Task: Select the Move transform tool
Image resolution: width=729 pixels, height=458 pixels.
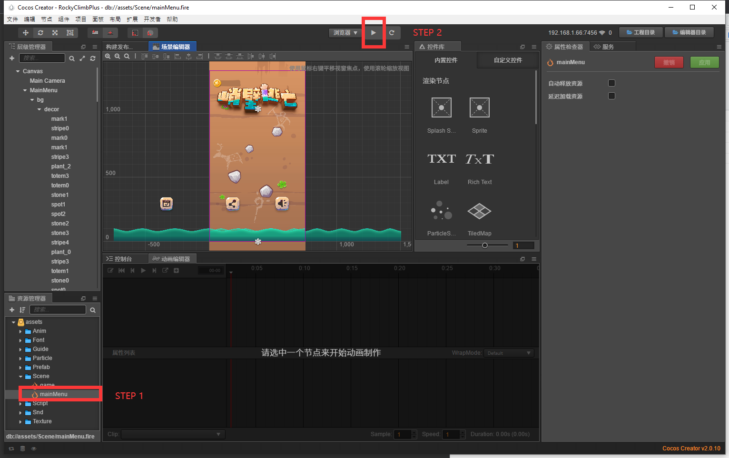Action: [26, 33]
